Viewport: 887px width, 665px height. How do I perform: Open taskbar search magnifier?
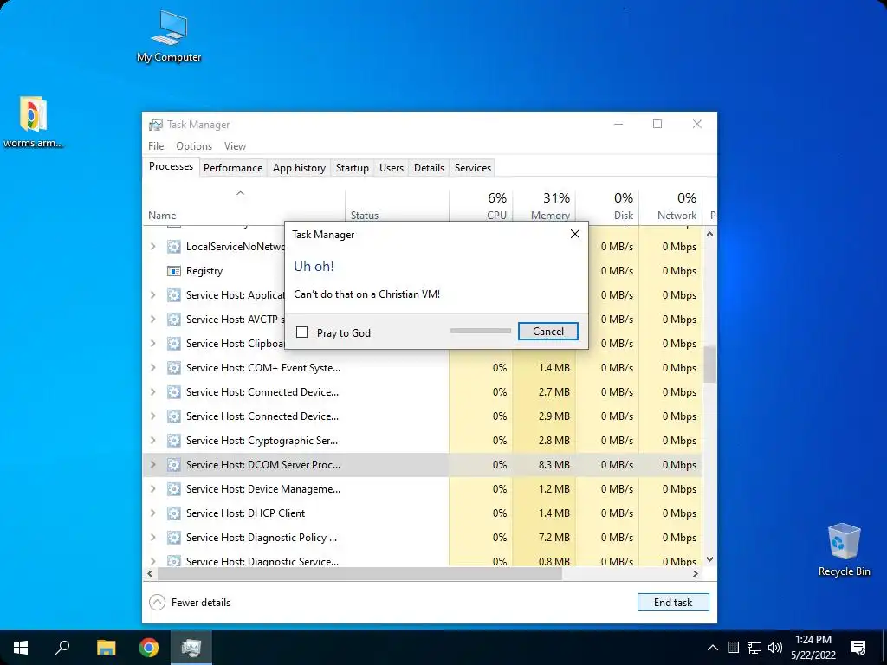click(x=62, y=648)
